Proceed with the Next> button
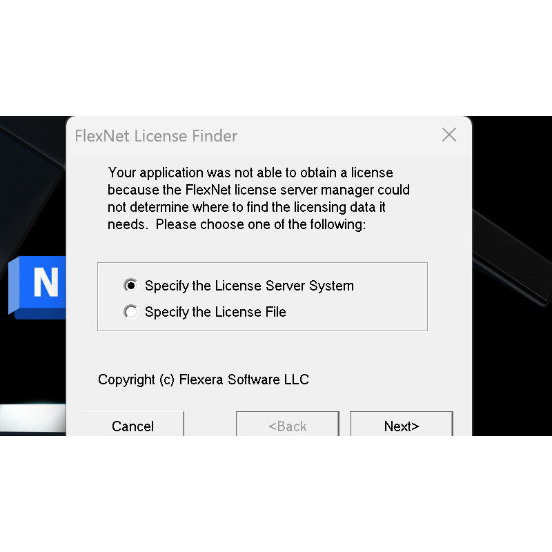This screenshot has height=552, width=552. [x=402, y=424]
